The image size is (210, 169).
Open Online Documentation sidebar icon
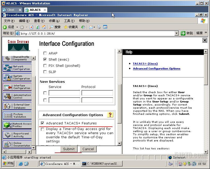tap(8, 144)
